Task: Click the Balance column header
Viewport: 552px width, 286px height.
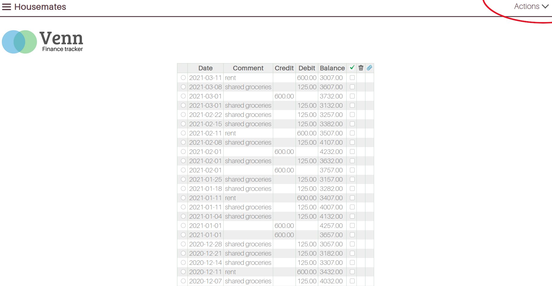Action: tap(332, 68)
